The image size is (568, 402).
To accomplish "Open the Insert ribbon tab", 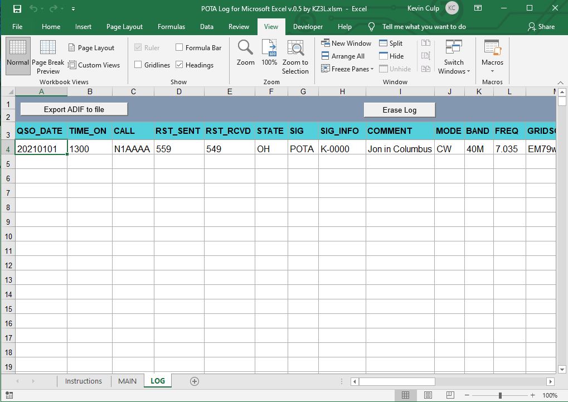I will (x=83, y=26).
